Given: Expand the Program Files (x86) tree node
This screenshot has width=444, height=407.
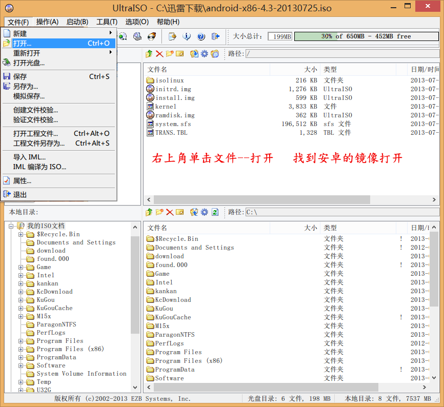Looking at the screenshot, I should (21, 349).
